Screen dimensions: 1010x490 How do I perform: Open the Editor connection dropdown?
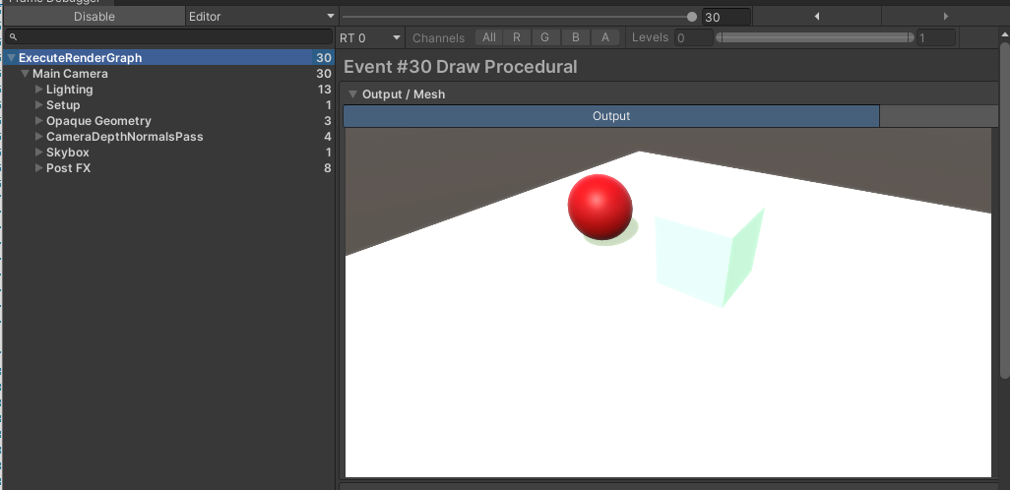pos(262,16)
